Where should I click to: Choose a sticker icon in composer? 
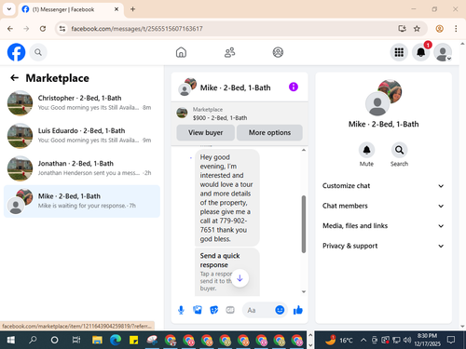213,310
